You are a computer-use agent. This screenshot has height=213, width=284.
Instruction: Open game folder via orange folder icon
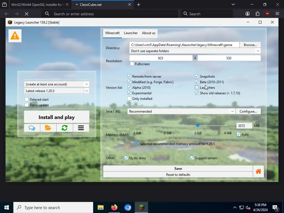[x=48, y=128]
